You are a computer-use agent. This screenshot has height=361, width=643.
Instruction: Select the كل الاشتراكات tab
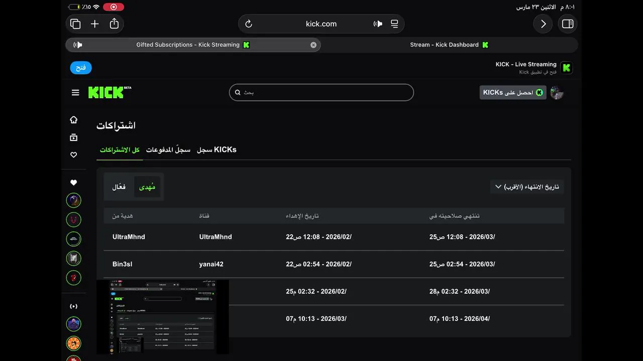click(x=120, y=150)
